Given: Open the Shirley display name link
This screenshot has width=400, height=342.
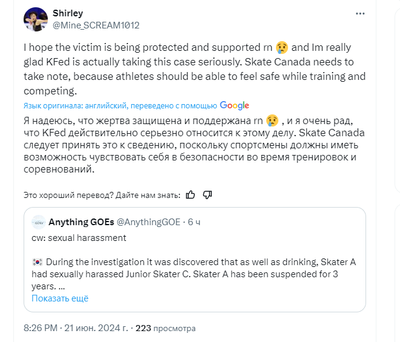Looking at the screenshot, I should 68,13.
